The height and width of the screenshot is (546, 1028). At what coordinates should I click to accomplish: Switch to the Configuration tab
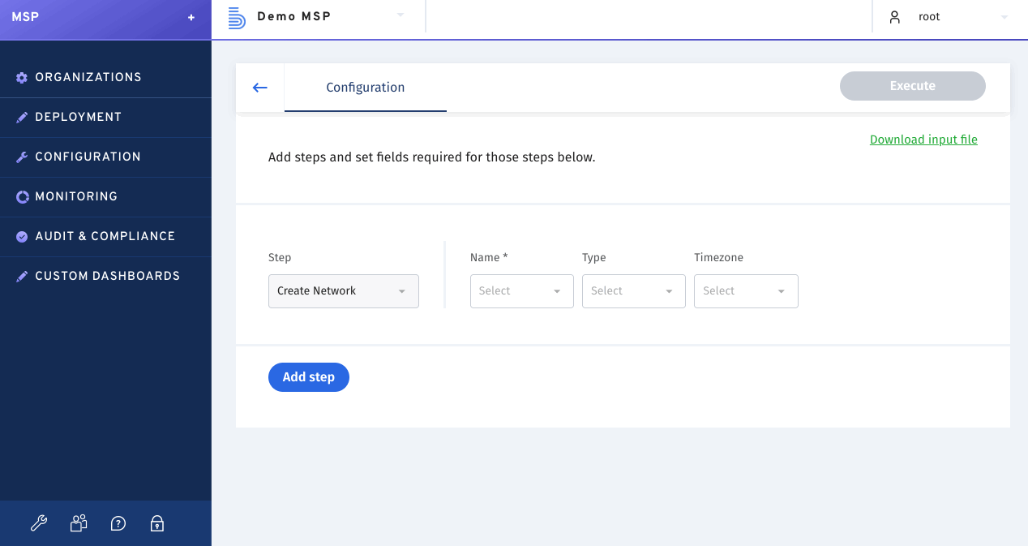(x=365, y=87)
